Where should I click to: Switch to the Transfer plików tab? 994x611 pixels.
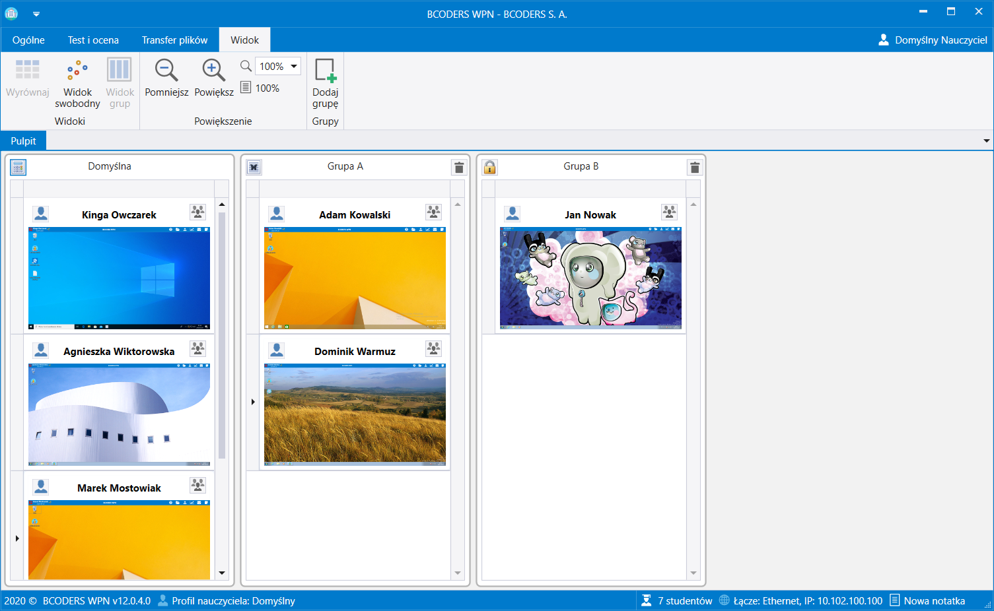174,40
